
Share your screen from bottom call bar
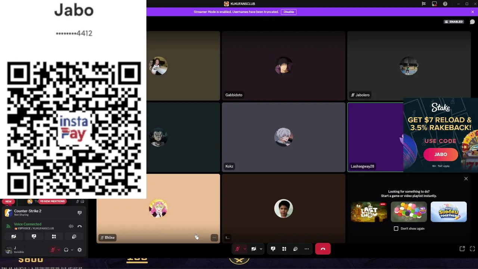pos(273,249)
